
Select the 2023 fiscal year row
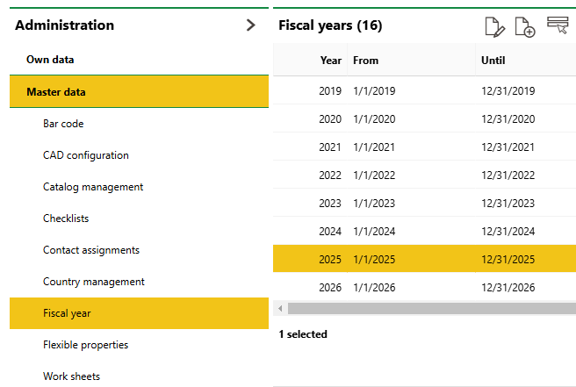[424, 203]
